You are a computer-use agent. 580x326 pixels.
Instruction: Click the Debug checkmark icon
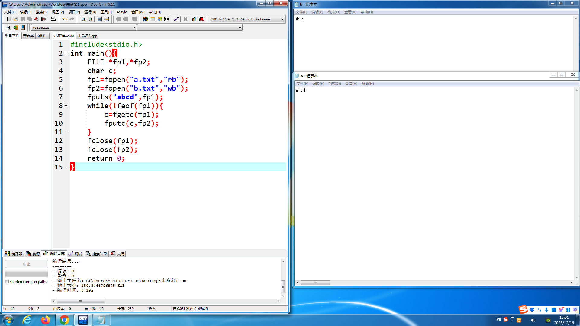point(176,19)
